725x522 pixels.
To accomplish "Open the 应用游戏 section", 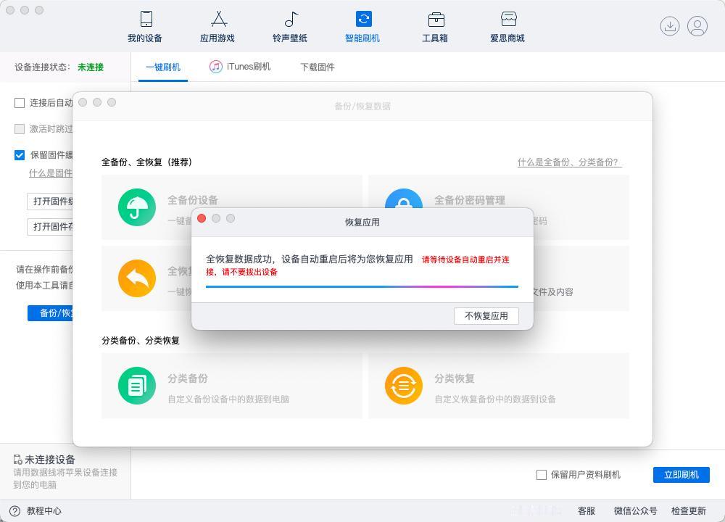I will [x=217, y=28].
